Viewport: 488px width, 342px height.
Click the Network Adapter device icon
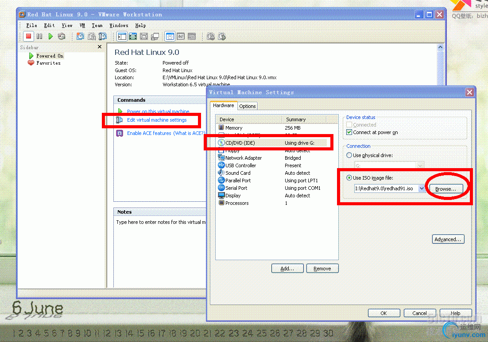[221, 158]
